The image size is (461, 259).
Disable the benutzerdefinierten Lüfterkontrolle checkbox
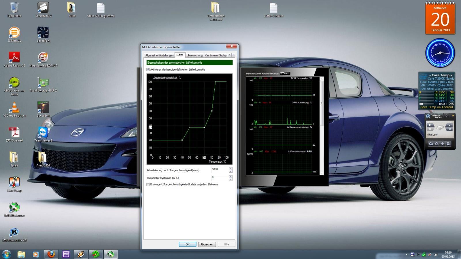[148, 70]
